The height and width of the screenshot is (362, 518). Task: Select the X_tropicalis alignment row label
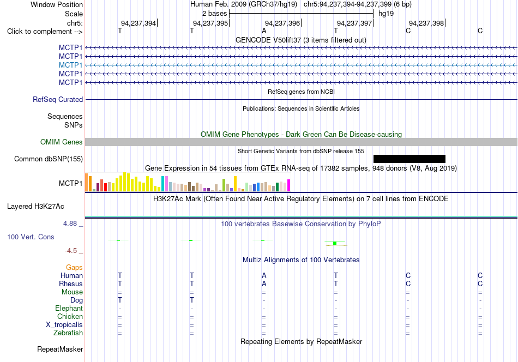(64, 325)
